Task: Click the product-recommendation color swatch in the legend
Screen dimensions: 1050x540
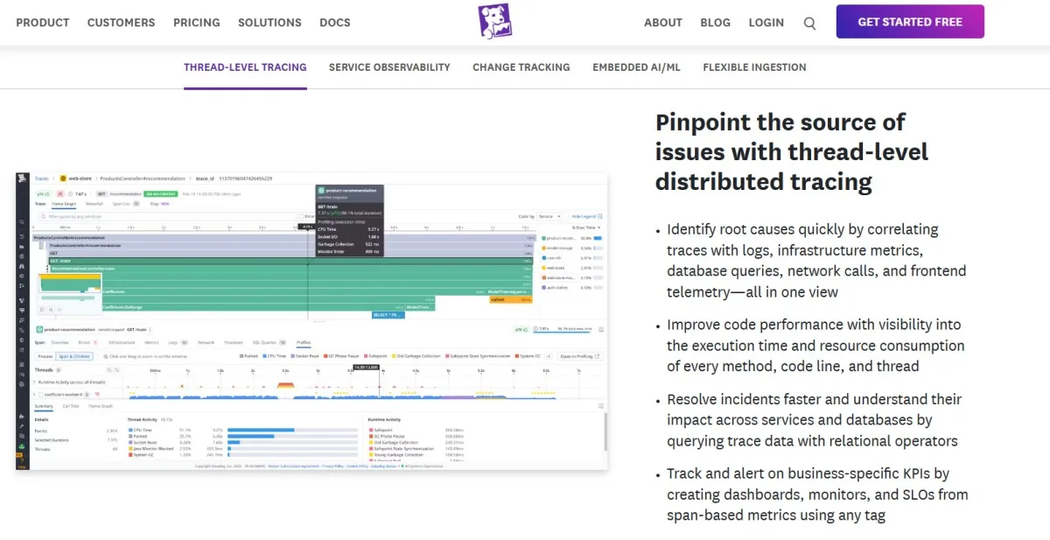Action: 544,239
